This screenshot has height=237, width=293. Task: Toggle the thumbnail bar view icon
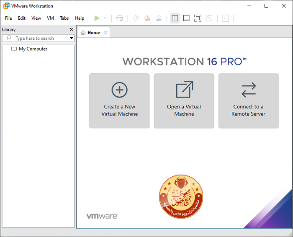tap(186, 18)
